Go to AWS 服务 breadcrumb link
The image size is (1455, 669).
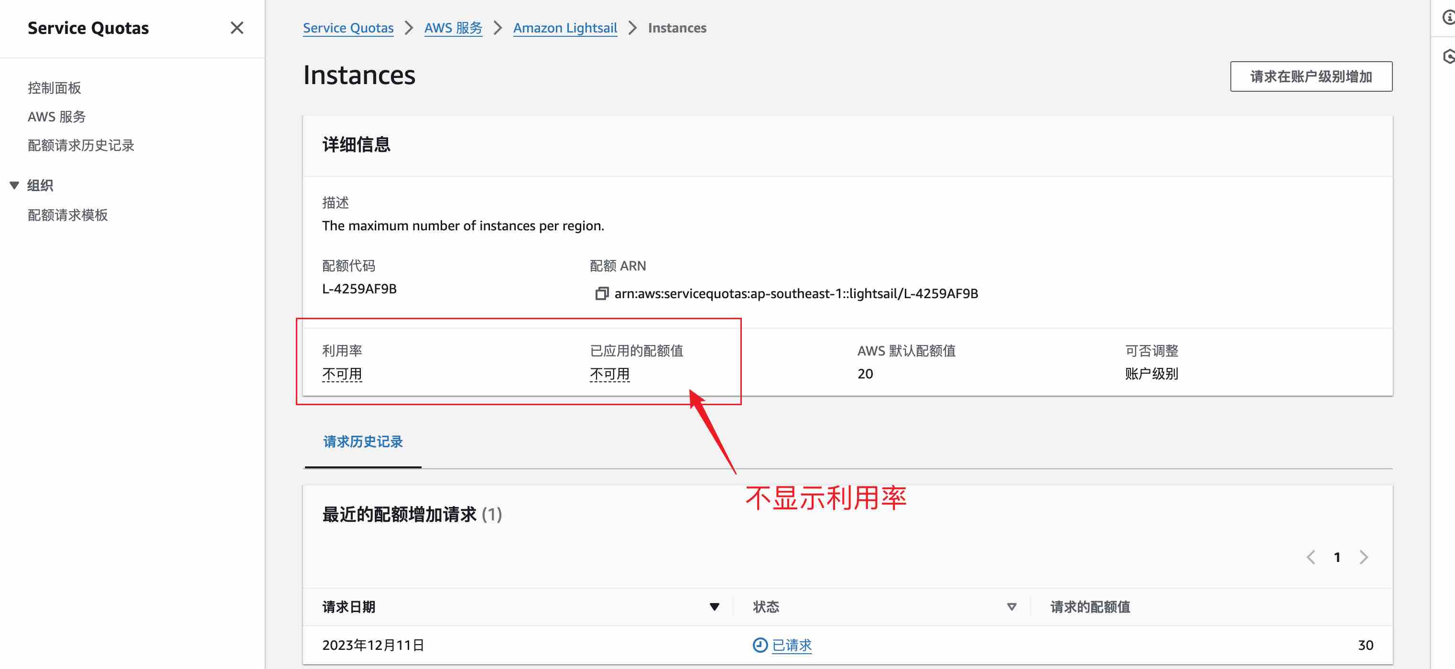pyautogui.click(x=453, y=28)
